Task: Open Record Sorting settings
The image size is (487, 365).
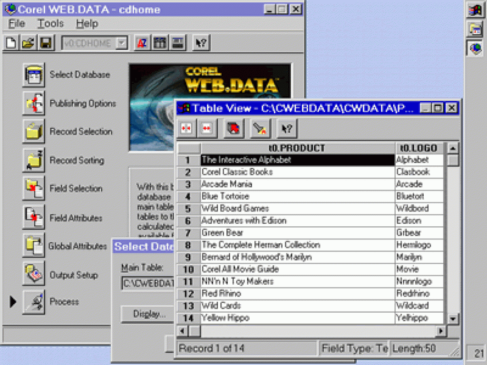Action: [33, 160]
